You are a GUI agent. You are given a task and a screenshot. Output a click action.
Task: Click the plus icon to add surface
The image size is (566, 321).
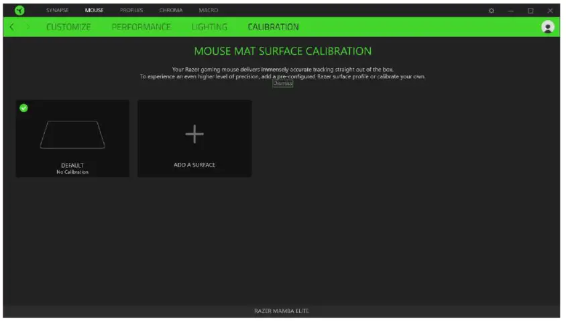pos(194,134)
